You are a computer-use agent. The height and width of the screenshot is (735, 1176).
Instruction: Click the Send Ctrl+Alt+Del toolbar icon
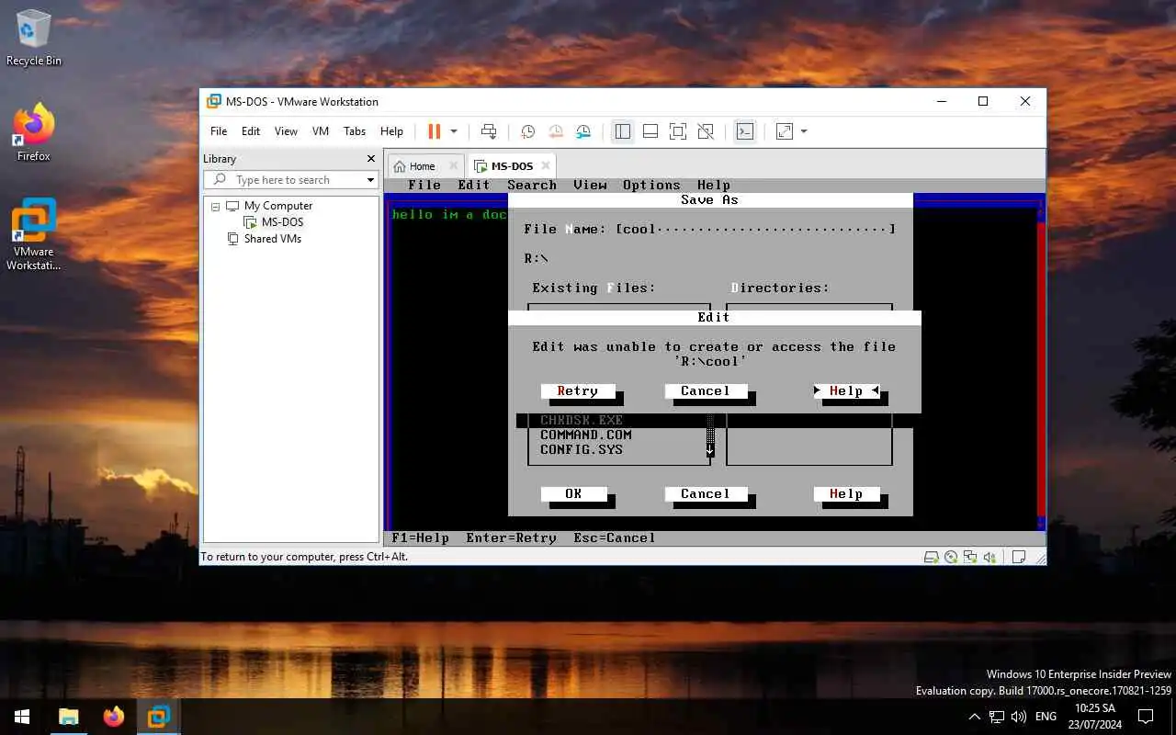click(489, 131)
